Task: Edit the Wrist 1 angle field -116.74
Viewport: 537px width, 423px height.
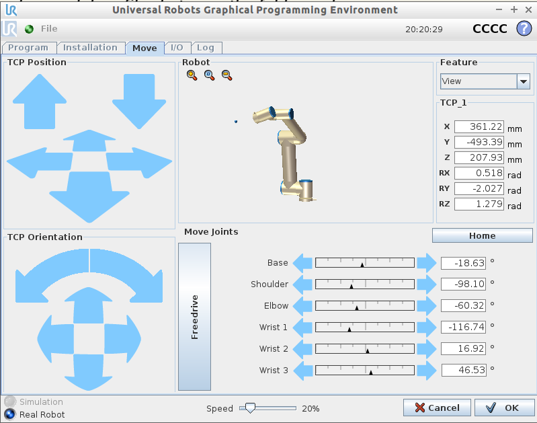Action: [x=463, y=327]
